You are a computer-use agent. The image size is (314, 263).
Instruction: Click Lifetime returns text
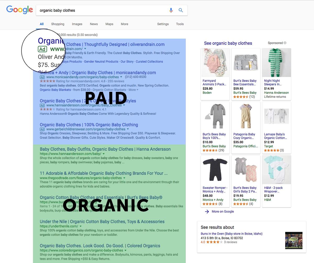point(275,97)
